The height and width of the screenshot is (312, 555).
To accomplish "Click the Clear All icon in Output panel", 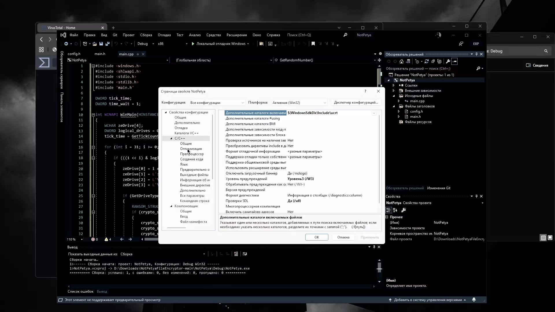I will pyautogui.click(x=236, y=254).
